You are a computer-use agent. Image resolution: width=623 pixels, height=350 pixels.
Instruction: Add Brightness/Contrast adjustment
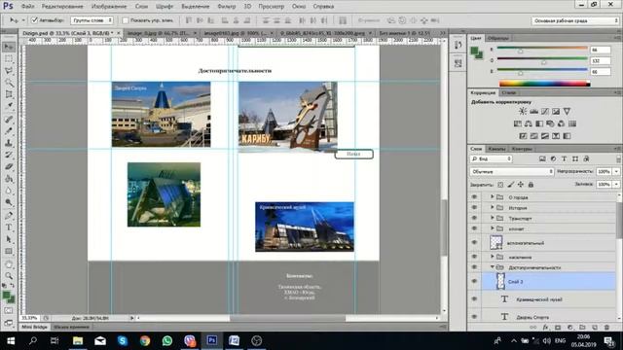coord(523,112)
